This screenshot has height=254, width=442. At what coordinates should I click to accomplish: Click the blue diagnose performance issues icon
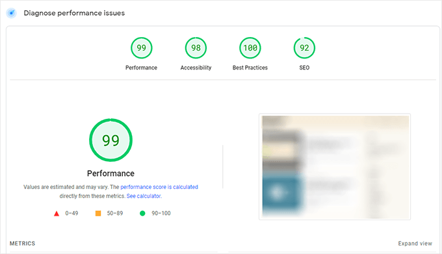[11, 13]
